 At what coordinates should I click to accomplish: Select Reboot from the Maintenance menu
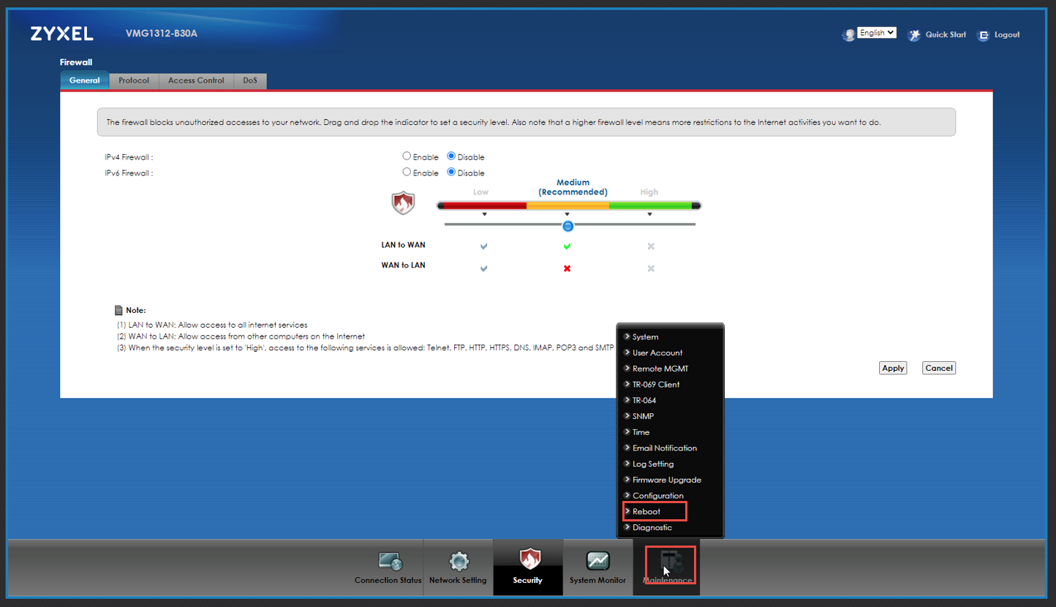(x=646, y=511)
